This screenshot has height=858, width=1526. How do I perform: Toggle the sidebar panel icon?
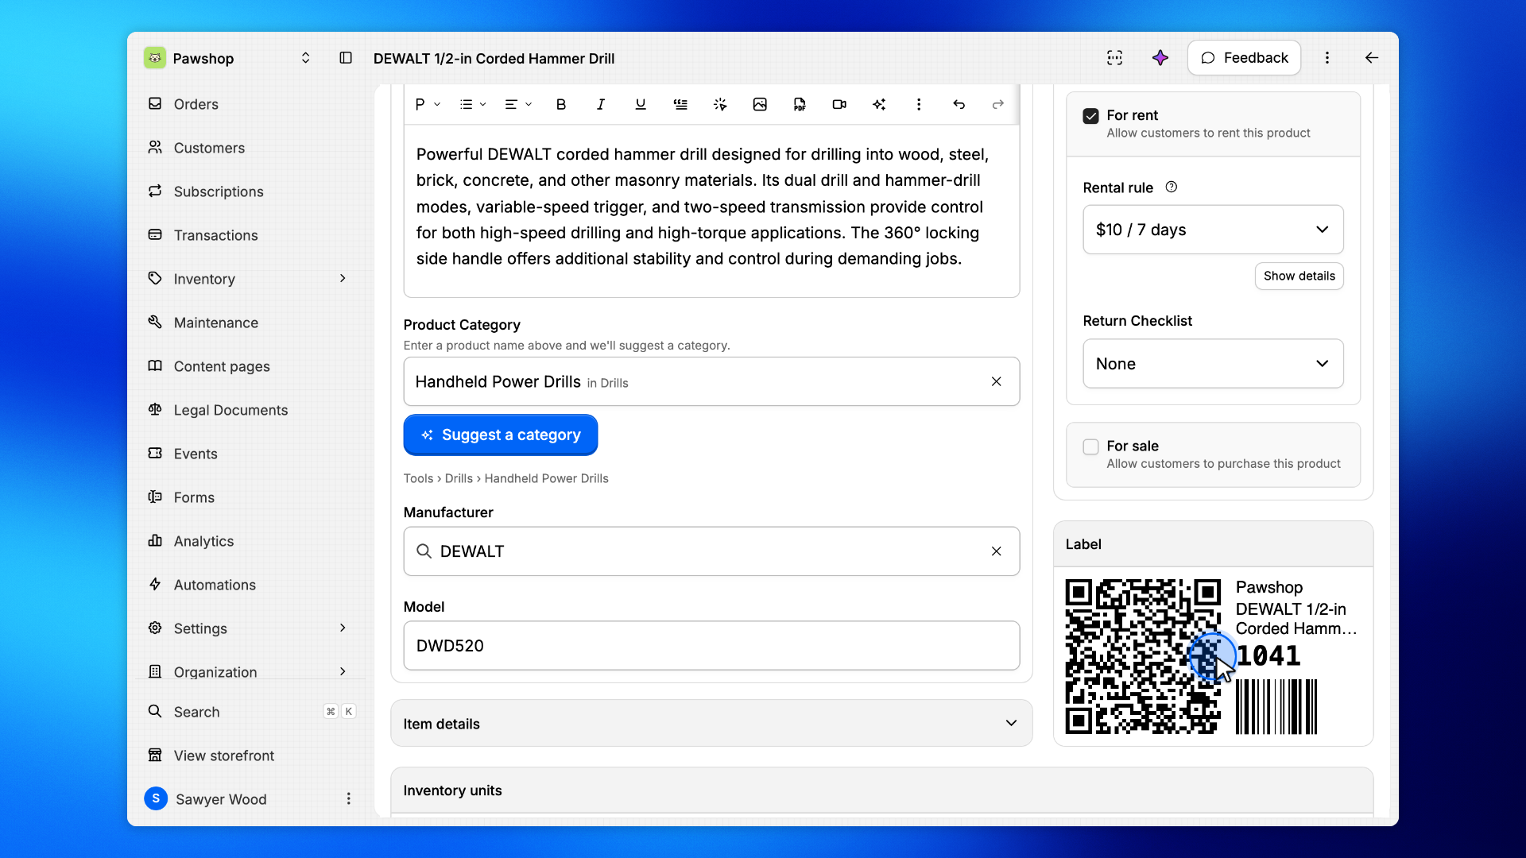pyautogui.click(x=346, y=58)
